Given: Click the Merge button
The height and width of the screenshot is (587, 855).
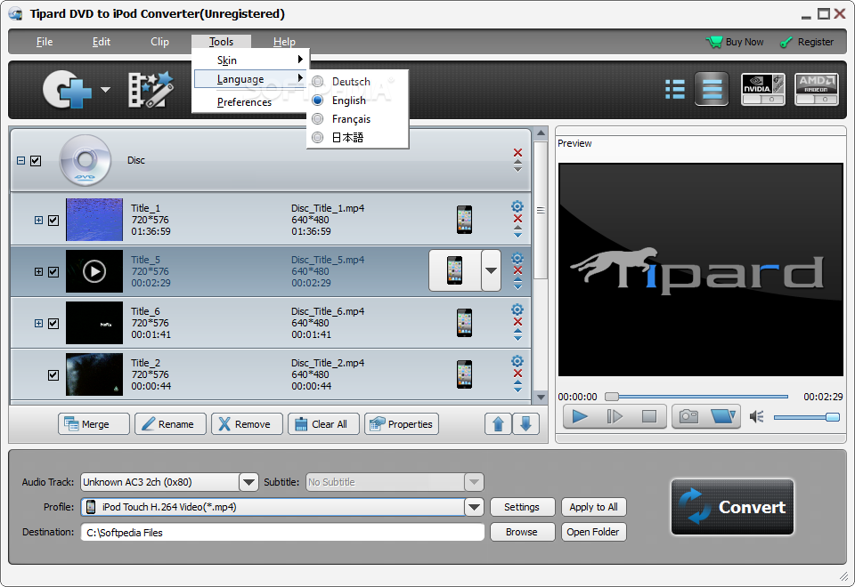Looking at the screenshot, I should 94,423.
